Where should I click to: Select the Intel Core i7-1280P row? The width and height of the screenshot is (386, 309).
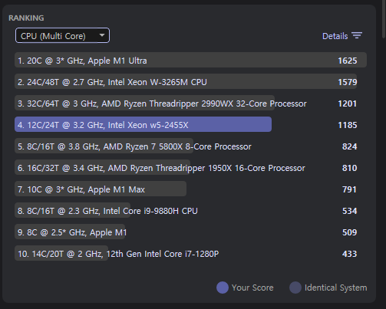point(190,254)
